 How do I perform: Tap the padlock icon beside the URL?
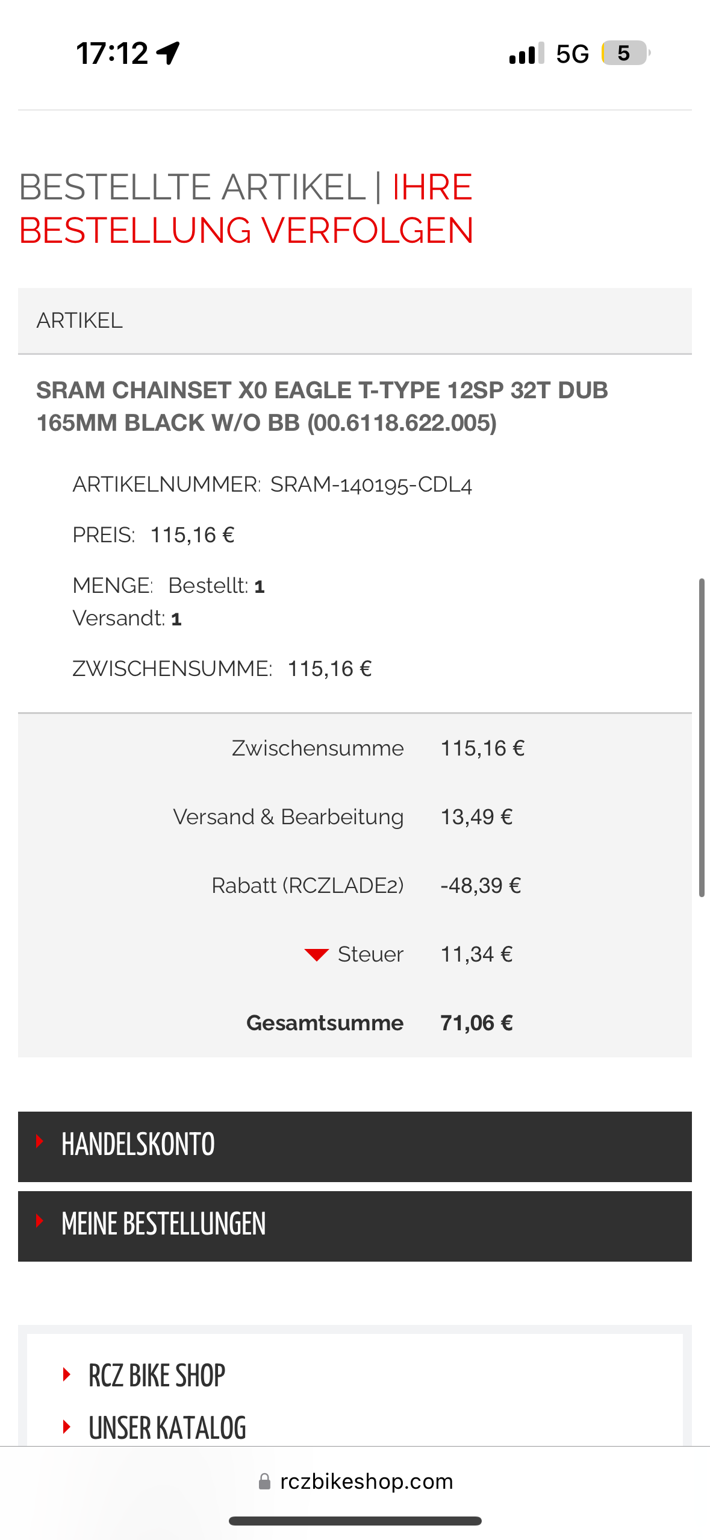pyautogui.click(x=264, y=1481)
